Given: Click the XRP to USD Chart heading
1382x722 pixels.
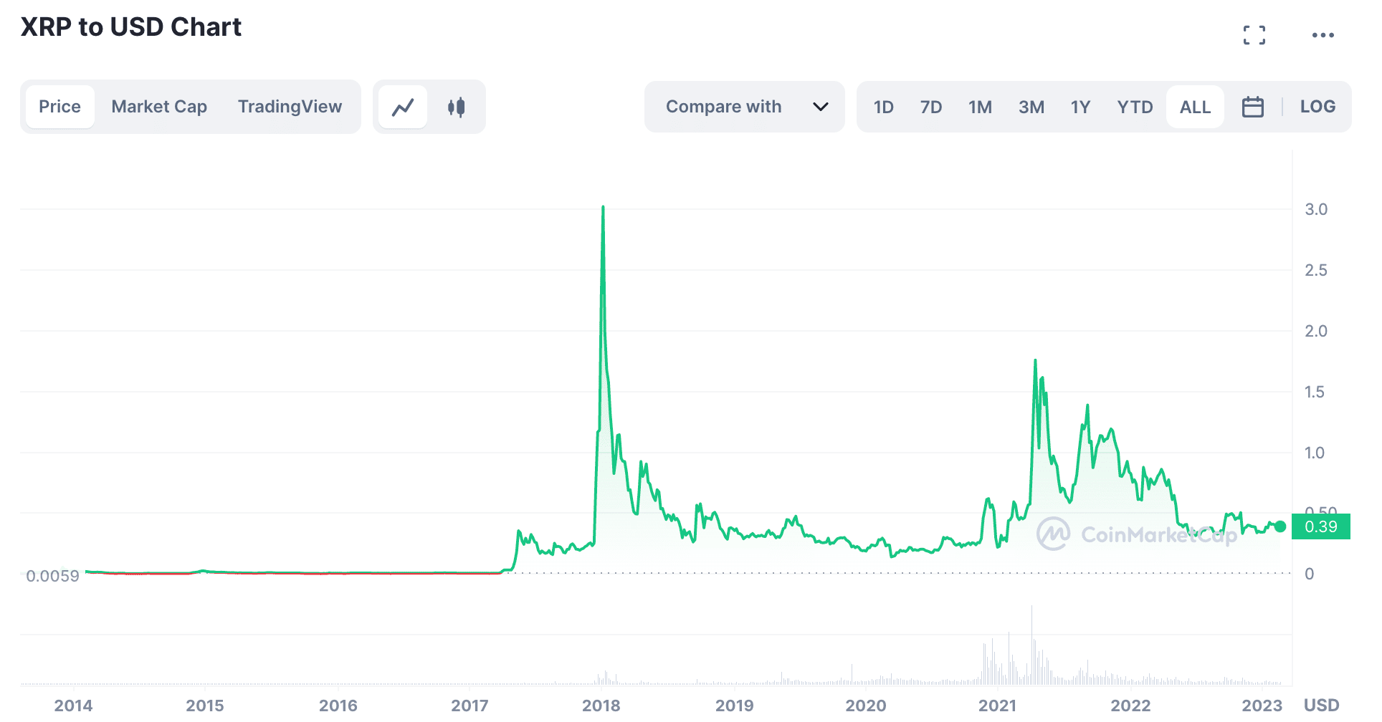Looking at the screenshot, I should pos(131,27).
